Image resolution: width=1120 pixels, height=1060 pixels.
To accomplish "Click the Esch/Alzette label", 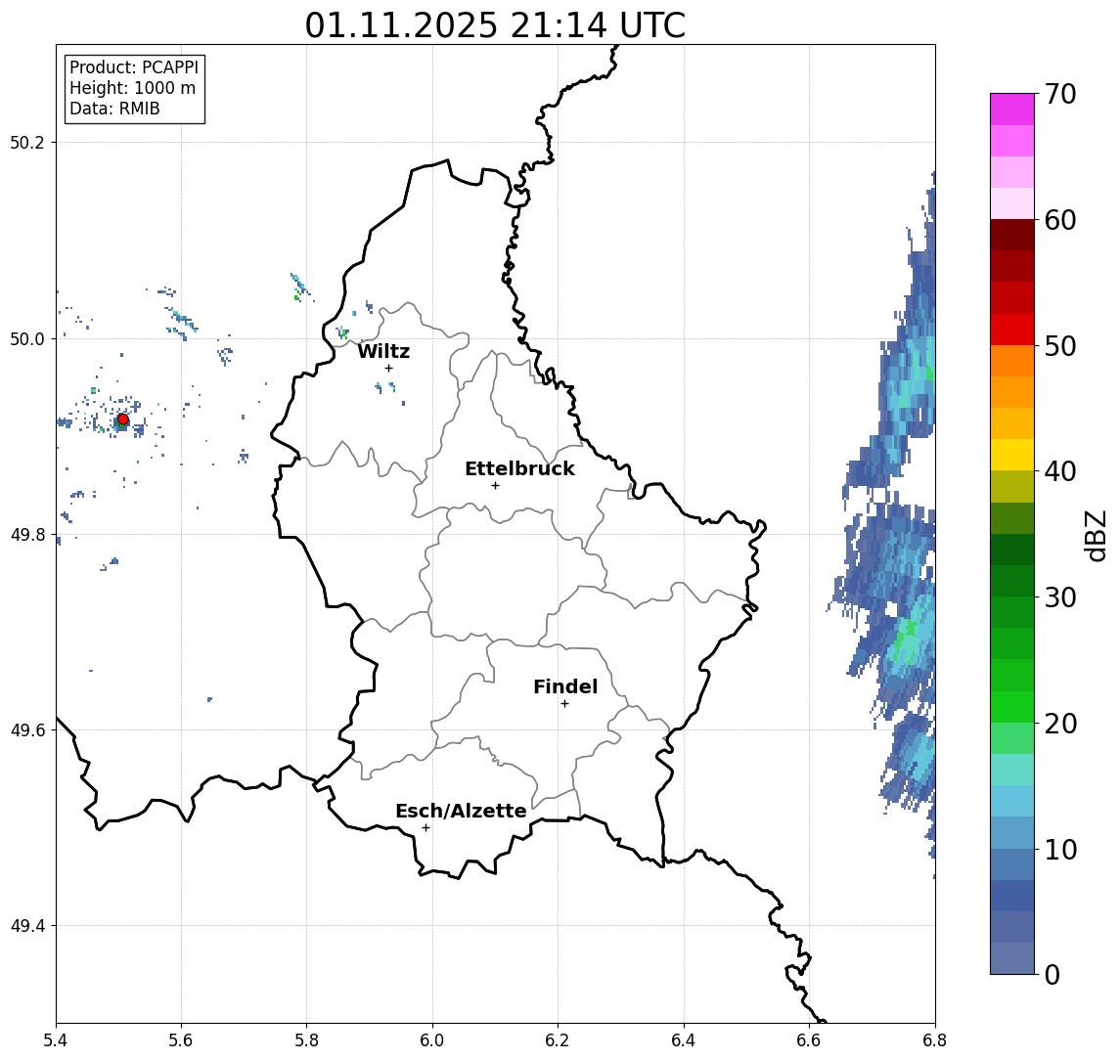I will tap(461, 811).
